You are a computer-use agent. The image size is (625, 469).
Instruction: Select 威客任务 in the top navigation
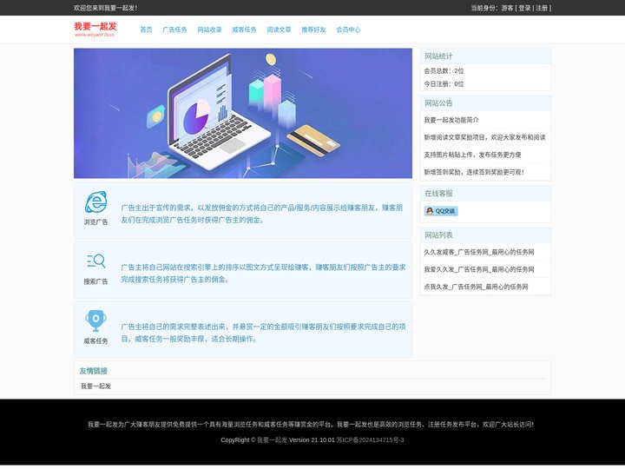pyautogui.click(x=244, y=30)
